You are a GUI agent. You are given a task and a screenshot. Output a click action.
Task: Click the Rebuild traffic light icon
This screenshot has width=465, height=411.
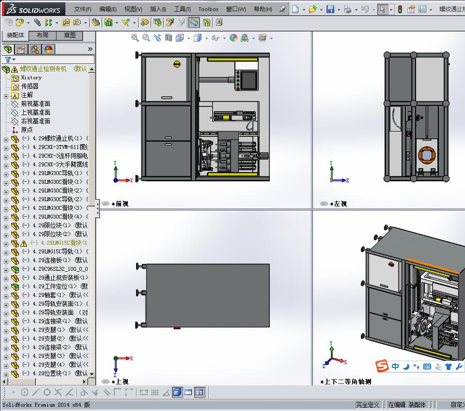tap(400, 9)
